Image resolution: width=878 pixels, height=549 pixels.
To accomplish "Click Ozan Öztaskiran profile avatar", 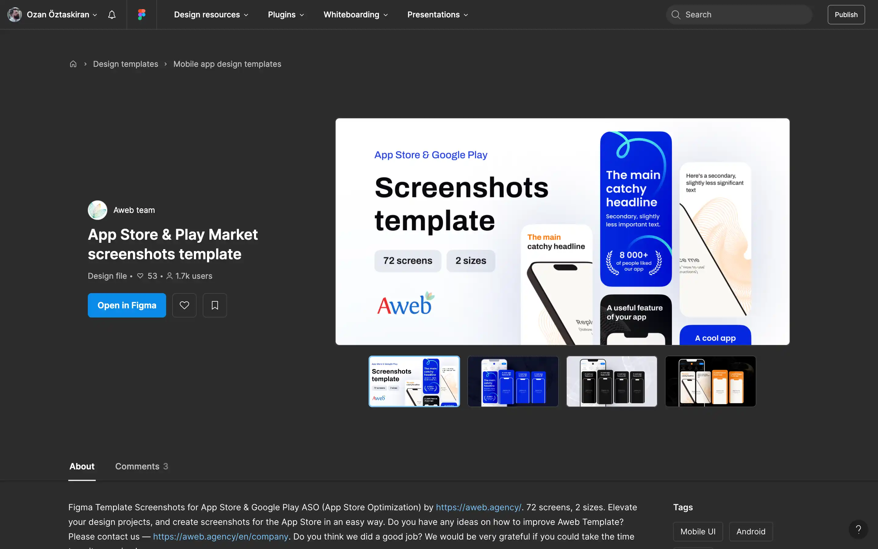I will [x=15, y=15].
